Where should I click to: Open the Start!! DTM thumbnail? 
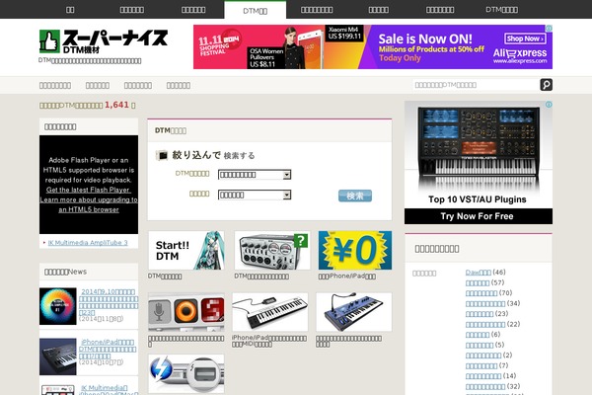(186, 250)
